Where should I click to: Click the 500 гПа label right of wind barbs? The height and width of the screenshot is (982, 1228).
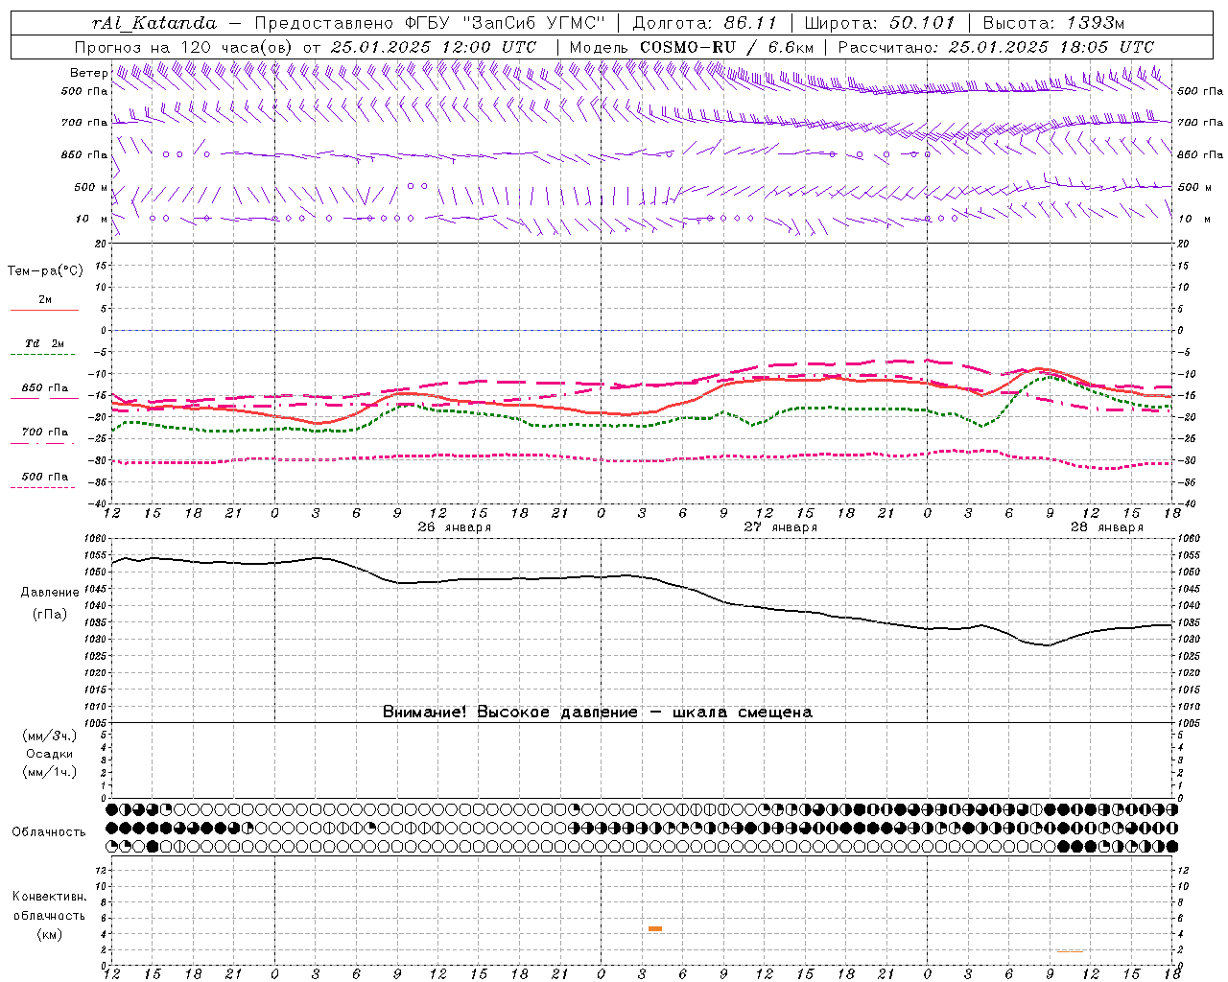pos(1200,91)
